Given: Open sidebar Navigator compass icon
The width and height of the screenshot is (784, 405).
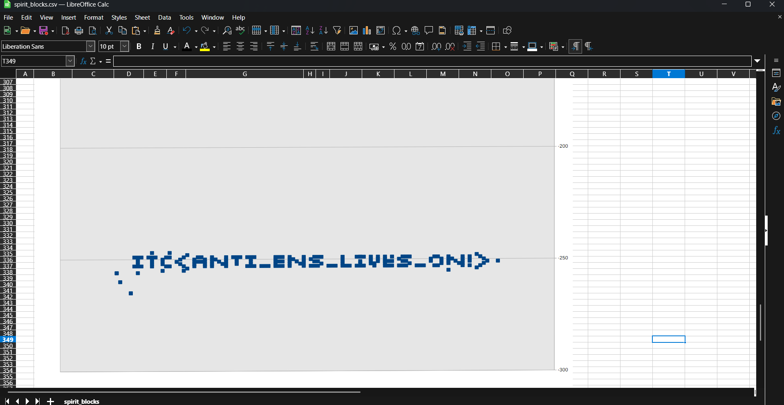Looking at the screenshot, I should 776,116.
